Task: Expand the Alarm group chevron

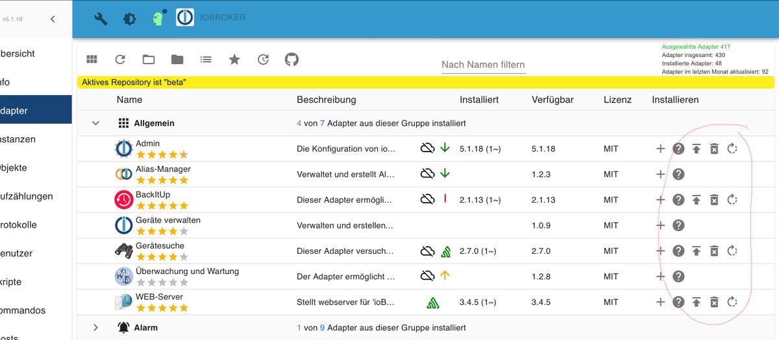Action: (95, 328)
